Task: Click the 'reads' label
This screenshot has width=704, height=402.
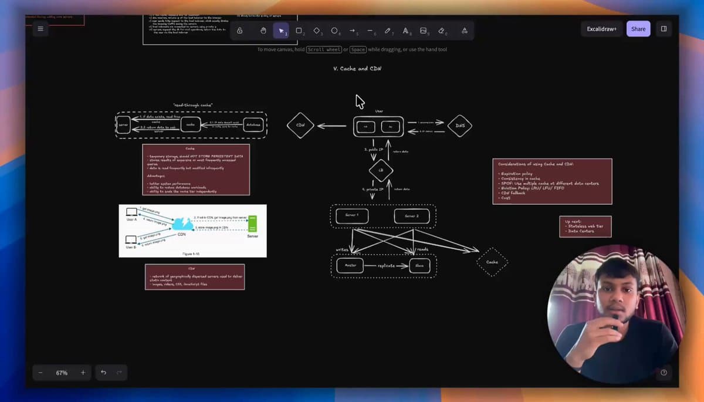Action: click(423, 249)
